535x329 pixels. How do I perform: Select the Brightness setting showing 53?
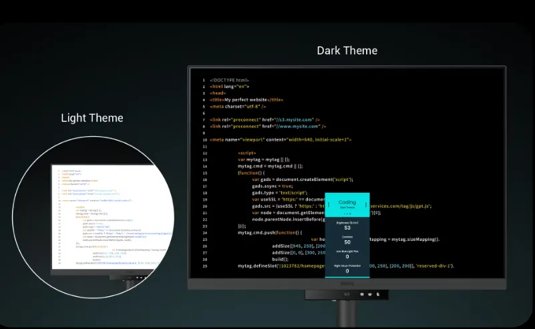click(x=347, y=225)
